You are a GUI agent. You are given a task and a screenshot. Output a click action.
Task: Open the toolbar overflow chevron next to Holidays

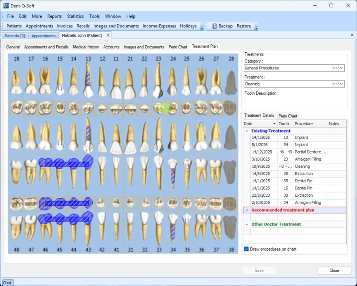point(202,28)
